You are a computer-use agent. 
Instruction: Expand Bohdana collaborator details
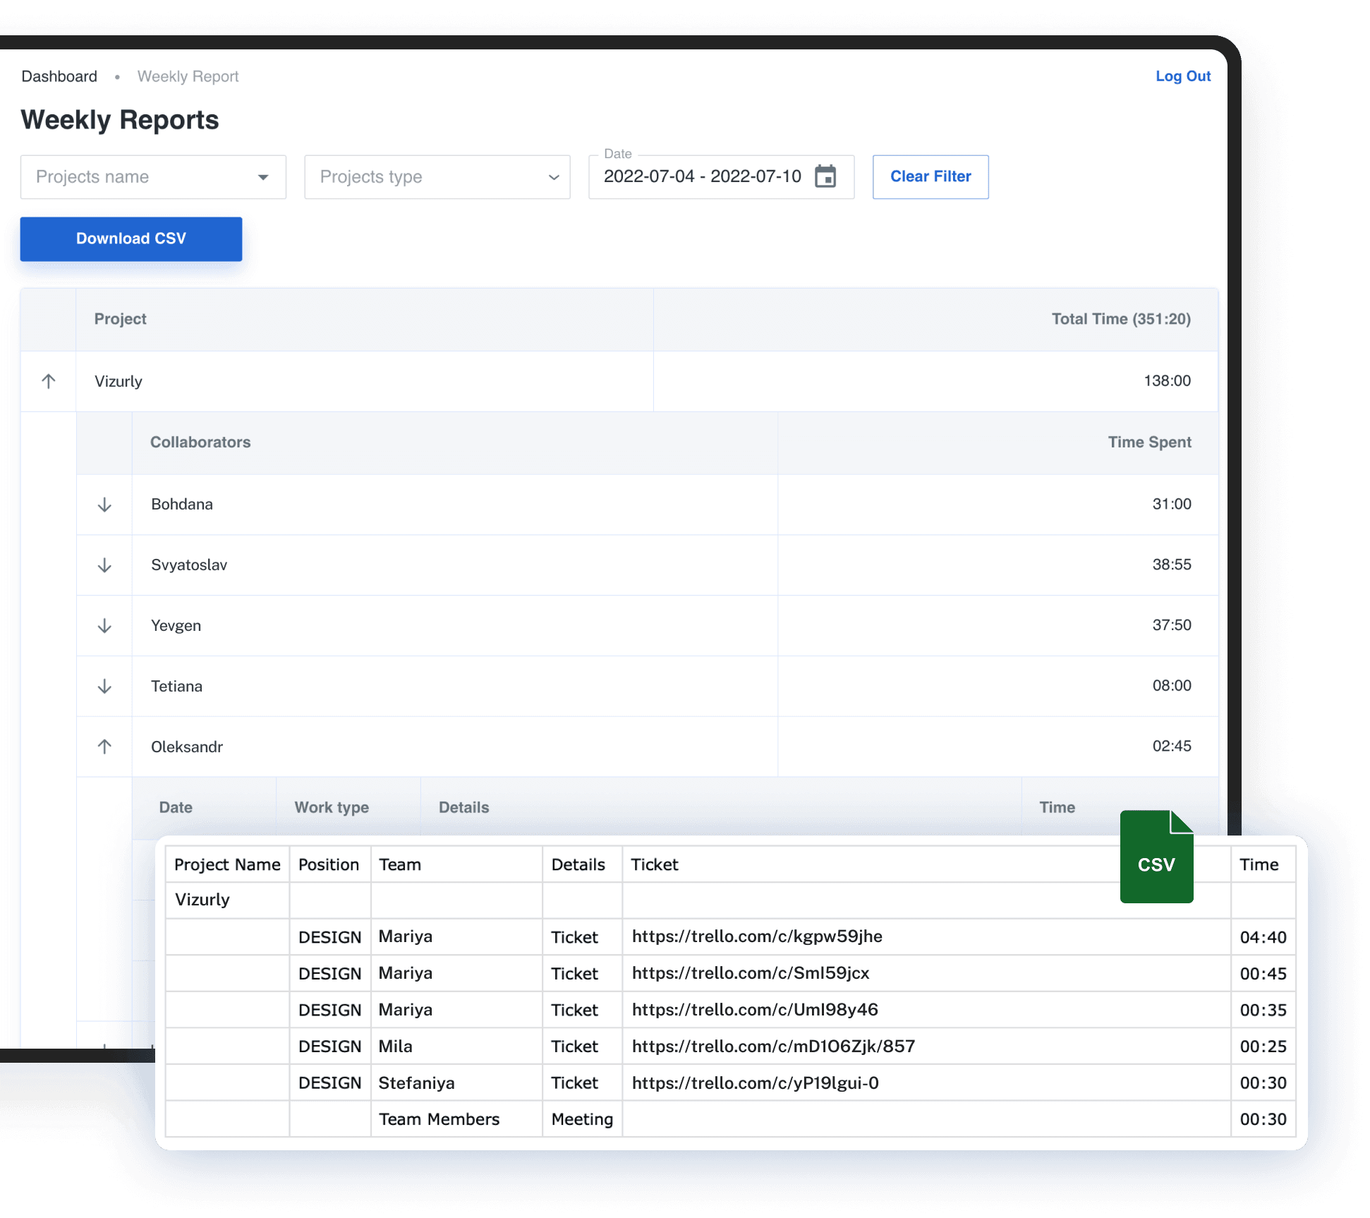pos(104,503)
